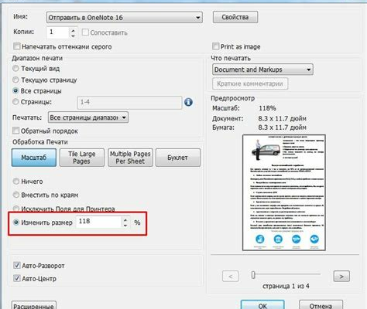Expand Document and Markups dropdown
The height and width of the screenshot is (309, 367).
[x=262, y=70]
